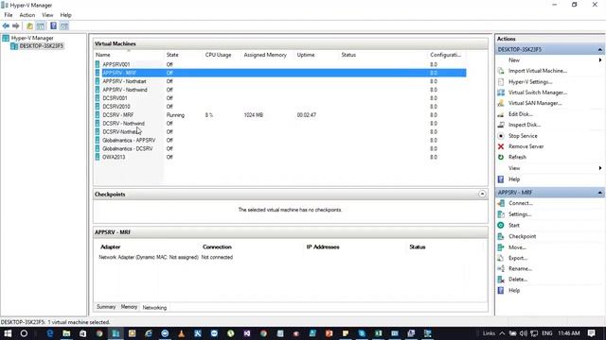Open Import Virtual Machine action
606x340 pixels.
[x=538, y=71]
